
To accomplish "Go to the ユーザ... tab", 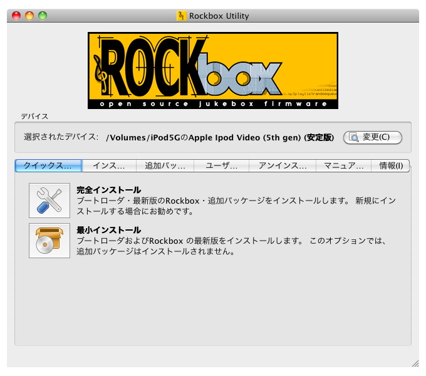I will (x=221, y=165).
